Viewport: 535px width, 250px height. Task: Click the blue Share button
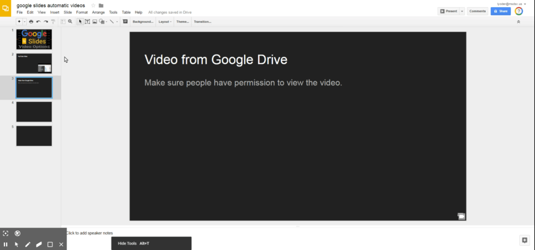(501, 11)
